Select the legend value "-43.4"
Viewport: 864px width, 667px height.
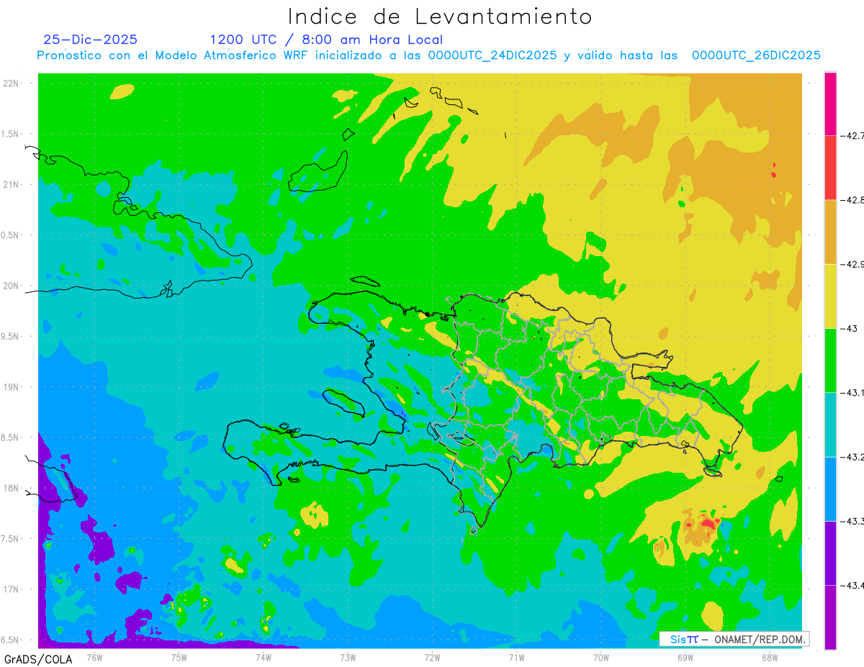pyautogui.click(x=852, y=586)
